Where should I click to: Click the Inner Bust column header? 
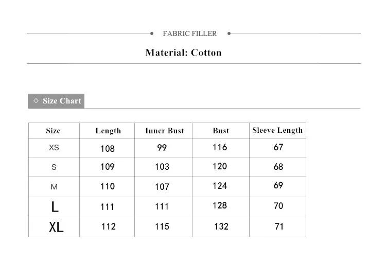164,131
